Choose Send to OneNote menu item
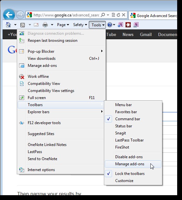Screen dimensions: 182x200 pos(61,159)
